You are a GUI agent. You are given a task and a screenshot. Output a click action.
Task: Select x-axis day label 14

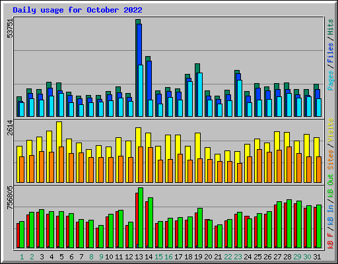149,257
